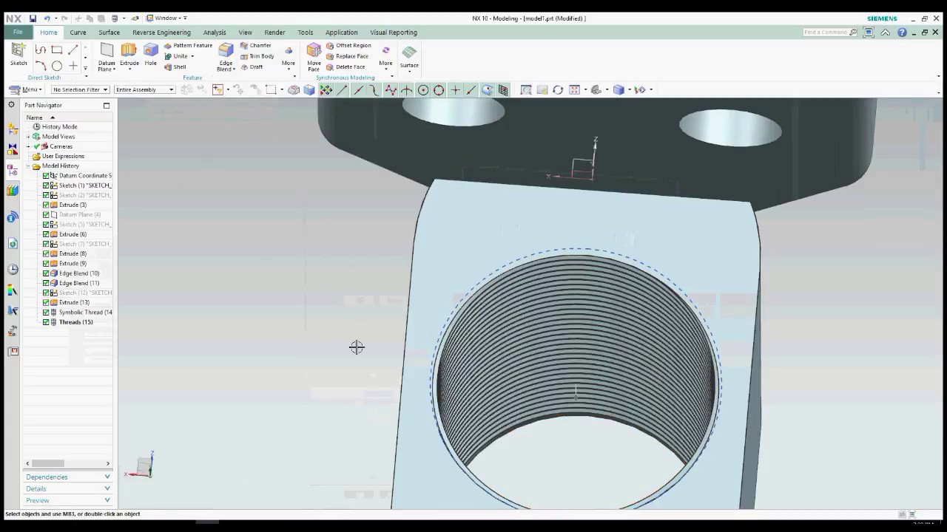The width and height of the screenshot is (947, 532).
Task: Click the Delete Face command
Action: pos(346,66)
